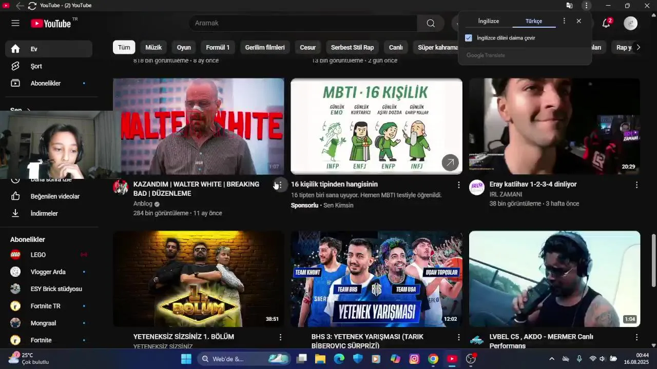
Task: Click the taskbar microphone icon
Action: click(579, 359)
